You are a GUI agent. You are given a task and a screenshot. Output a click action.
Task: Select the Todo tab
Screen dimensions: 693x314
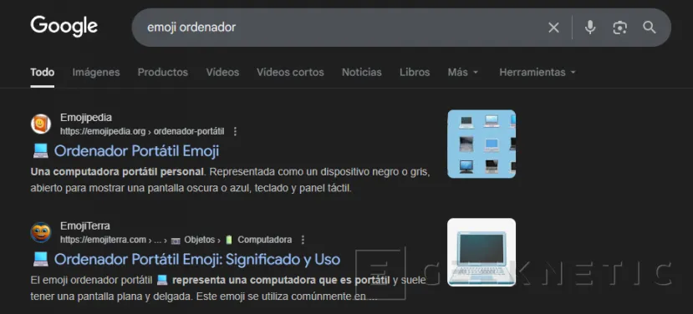43,73
